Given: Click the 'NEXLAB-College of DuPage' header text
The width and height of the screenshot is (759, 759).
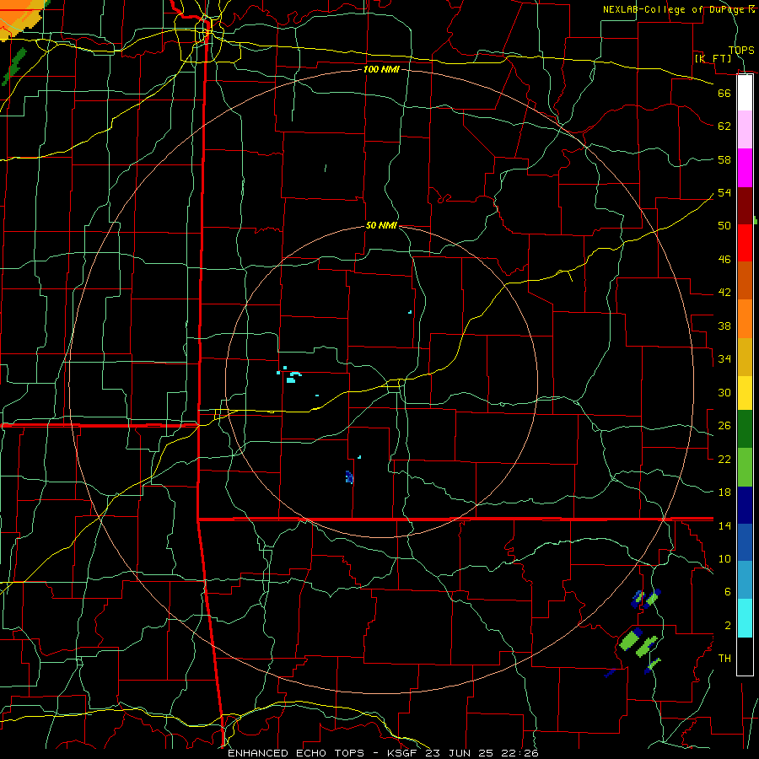Looking at the screenshot, I should click(673, 9).
